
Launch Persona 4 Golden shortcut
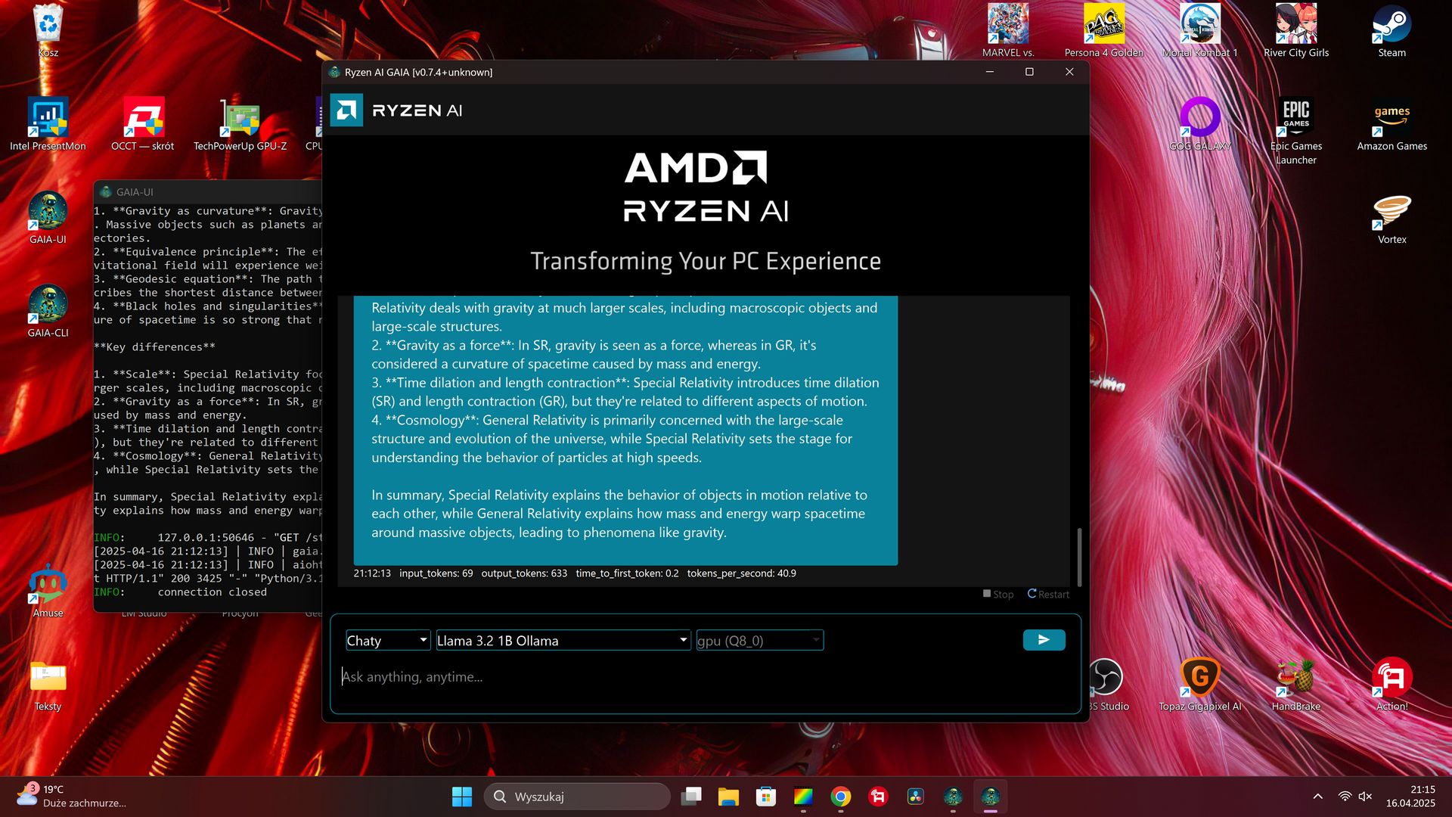[x=1103, y=31]
